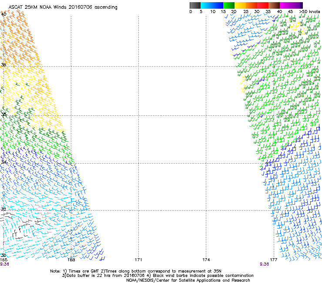Click the cyan-blue 5-15 knots color band
The width and height of the screenshot is (322, 283).
(x=212, y=5)
